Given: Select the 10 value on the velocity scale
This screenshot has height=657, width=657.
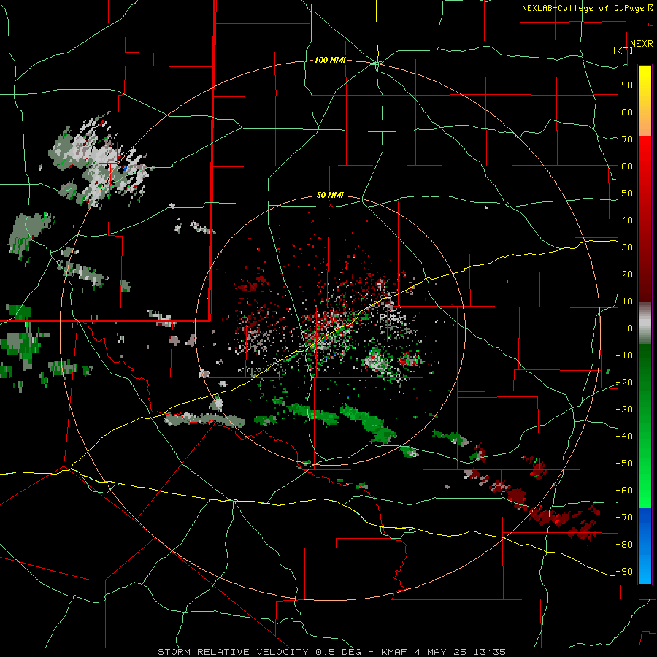Looking at the screenshot, I should [x=627, y=301].
